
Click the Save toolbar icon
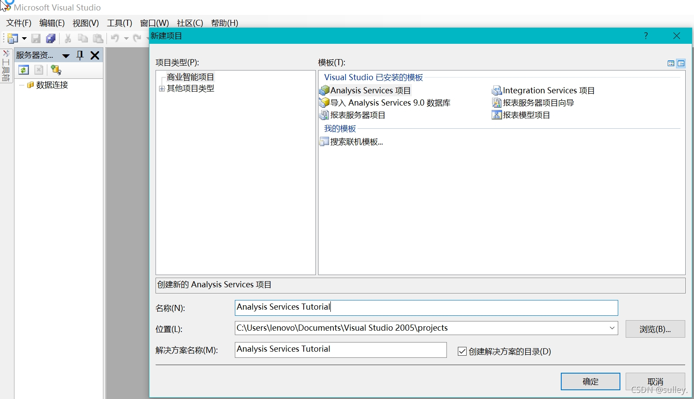tap(36, 39)
